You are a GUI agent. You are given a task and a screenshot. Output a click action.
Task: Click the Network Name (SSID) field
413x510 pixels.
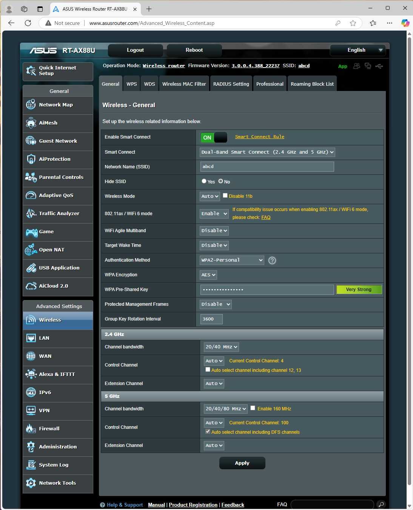coord(267,166)
